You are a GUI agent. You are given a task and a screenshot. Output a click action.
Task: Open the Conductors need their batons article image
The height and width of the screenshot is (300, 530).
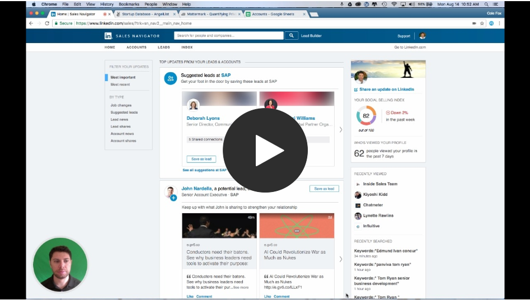219,226
